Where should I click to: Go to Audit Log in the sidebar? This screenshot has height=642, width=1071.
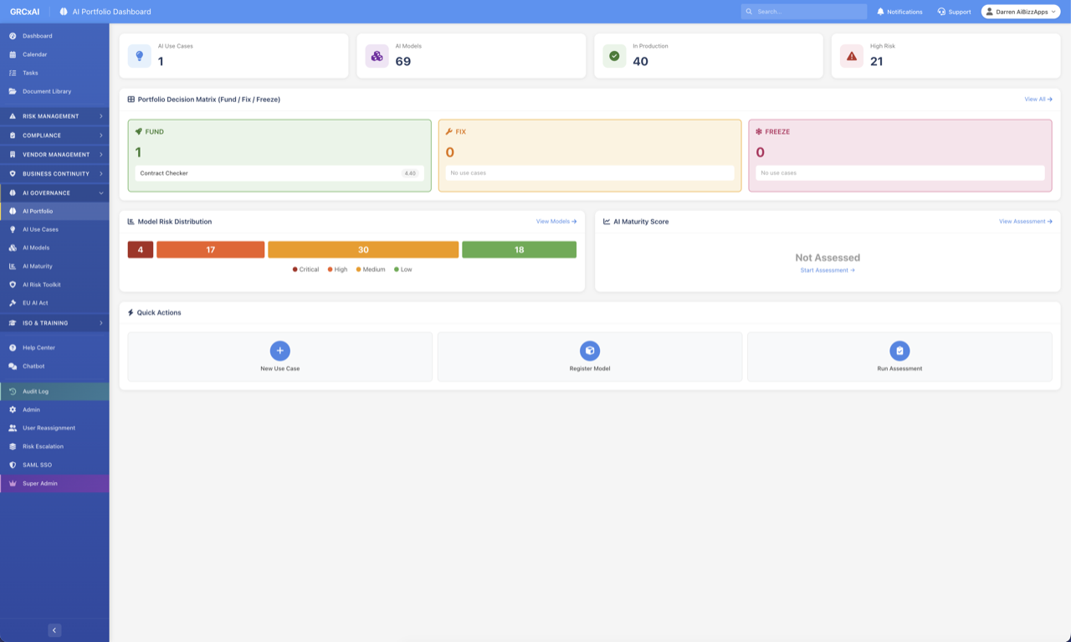(35, 392)
